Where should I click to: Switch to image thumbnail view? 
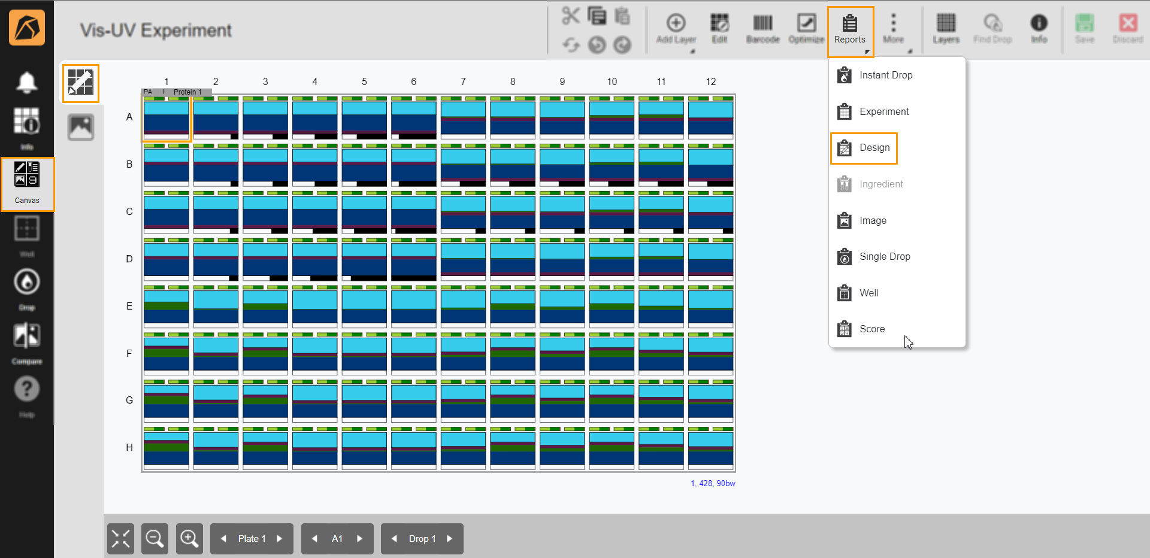[80, 127]
